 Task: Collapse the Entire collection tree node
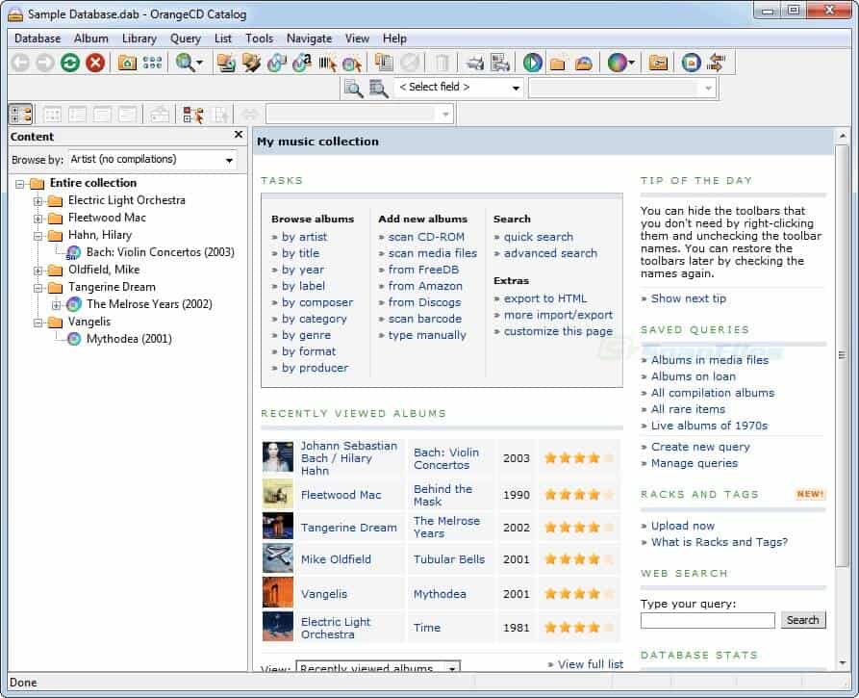20,184
